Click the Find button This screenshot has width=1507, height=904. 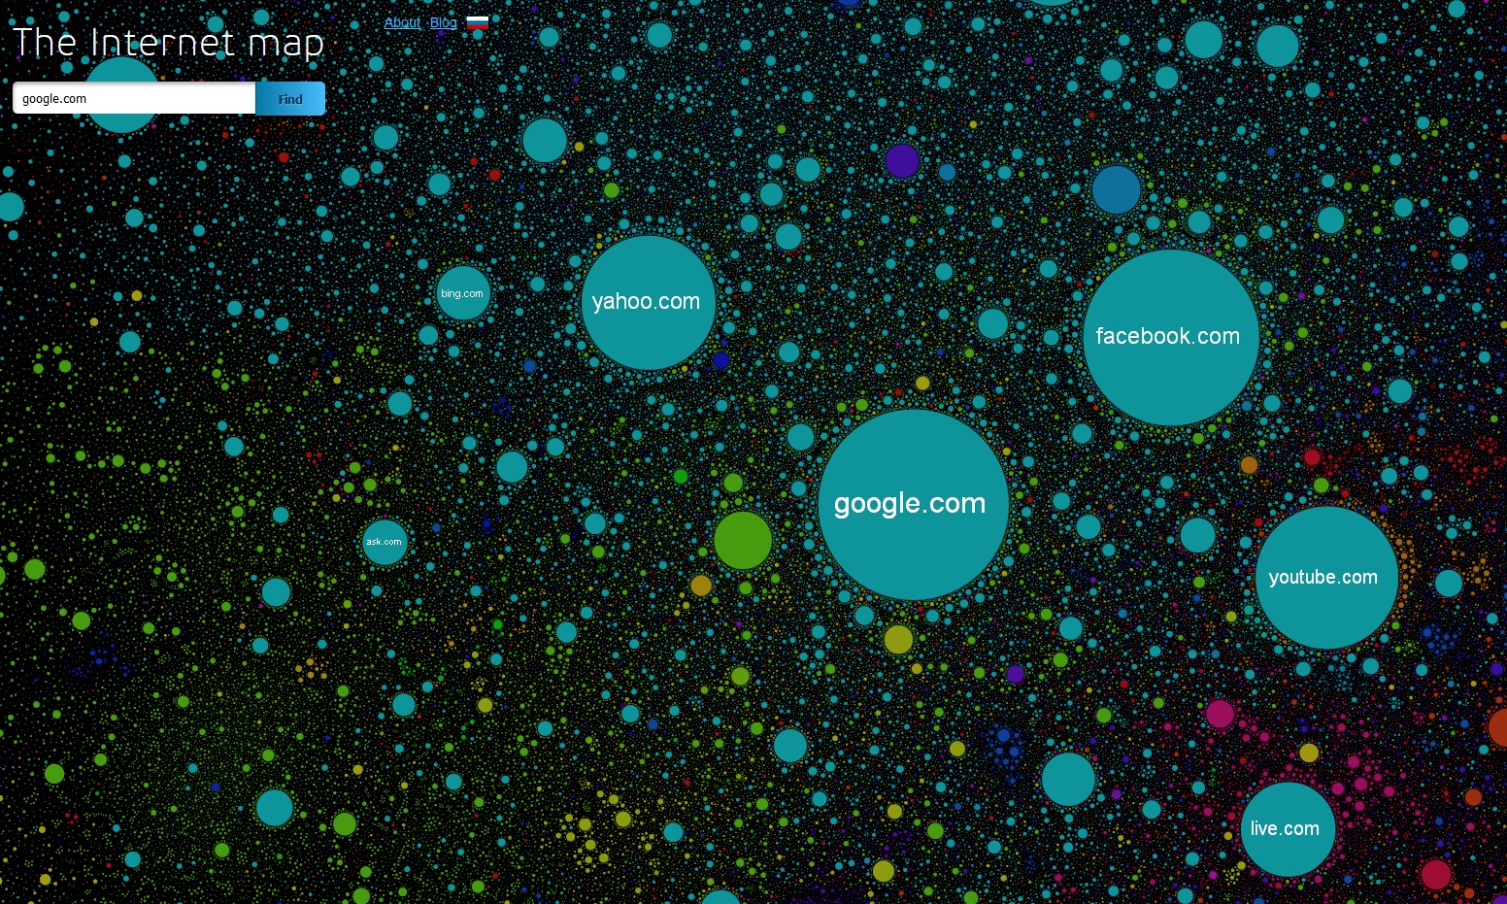(290, 98)
